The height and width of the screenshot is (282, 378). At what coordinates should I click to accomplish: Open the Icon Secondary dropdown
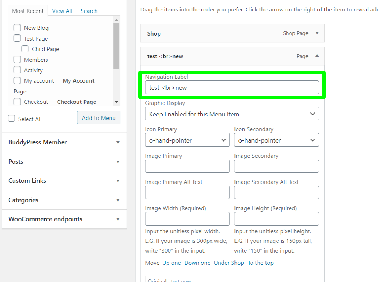coord(277,140)
